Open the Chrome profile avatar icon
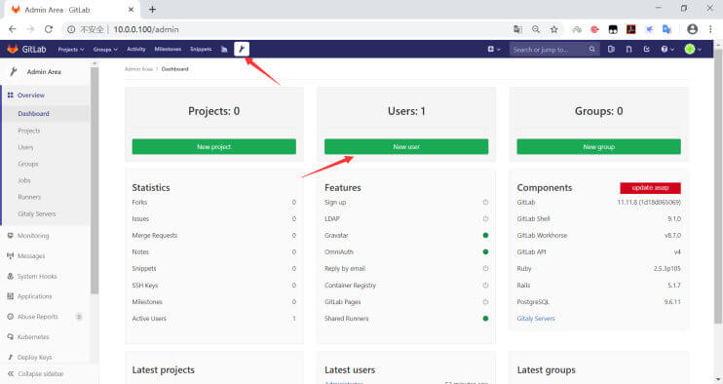The image size is (723, 384). tap(692, 29)
